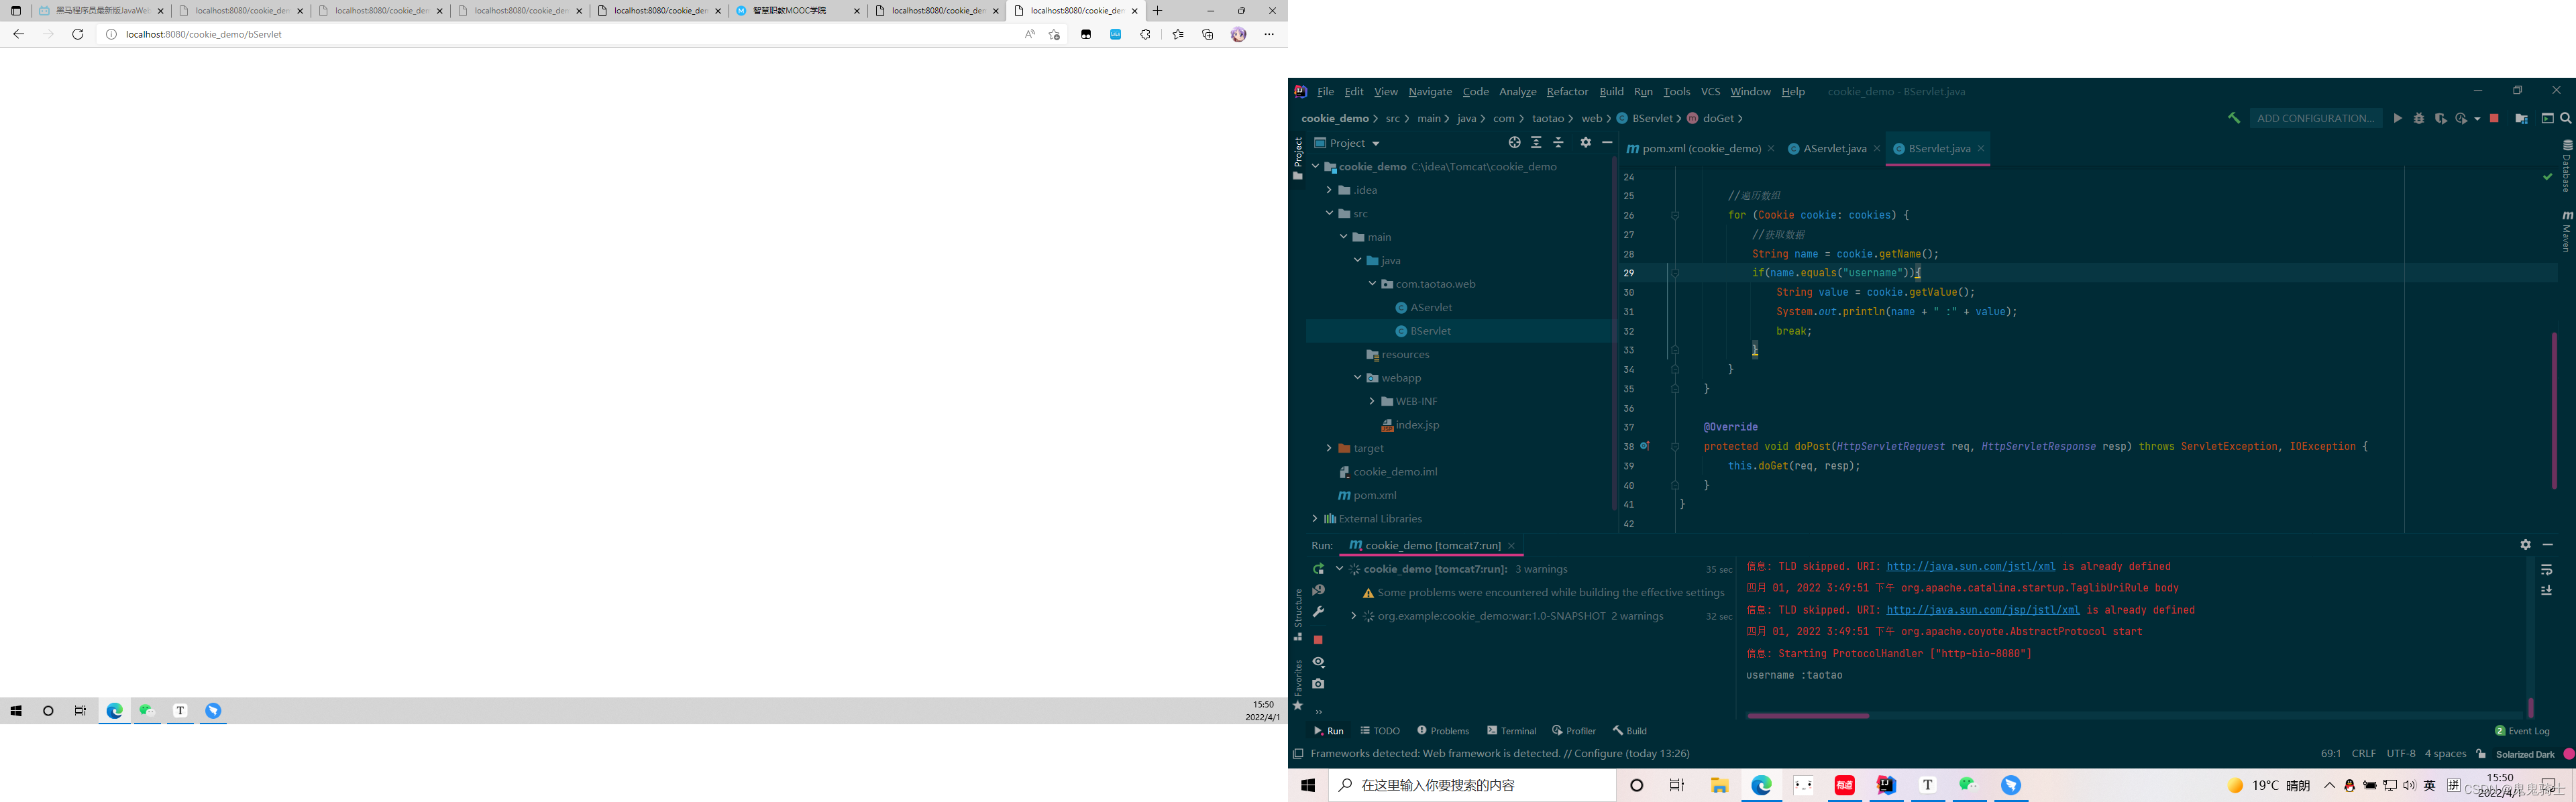
Task: Open link http://java.sun.com/jsp/jstl/xml in console
Action: (x=1982, y=610)
